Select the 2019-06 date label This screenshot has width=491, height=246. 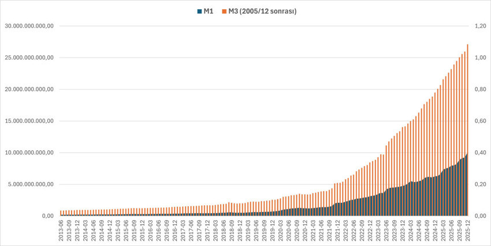tap(256, 230)
